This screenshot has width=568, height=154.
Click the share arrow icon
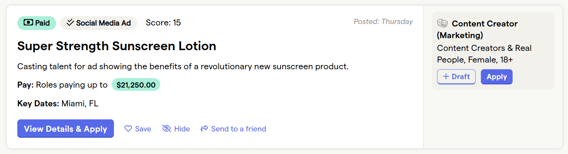point(204,129)
